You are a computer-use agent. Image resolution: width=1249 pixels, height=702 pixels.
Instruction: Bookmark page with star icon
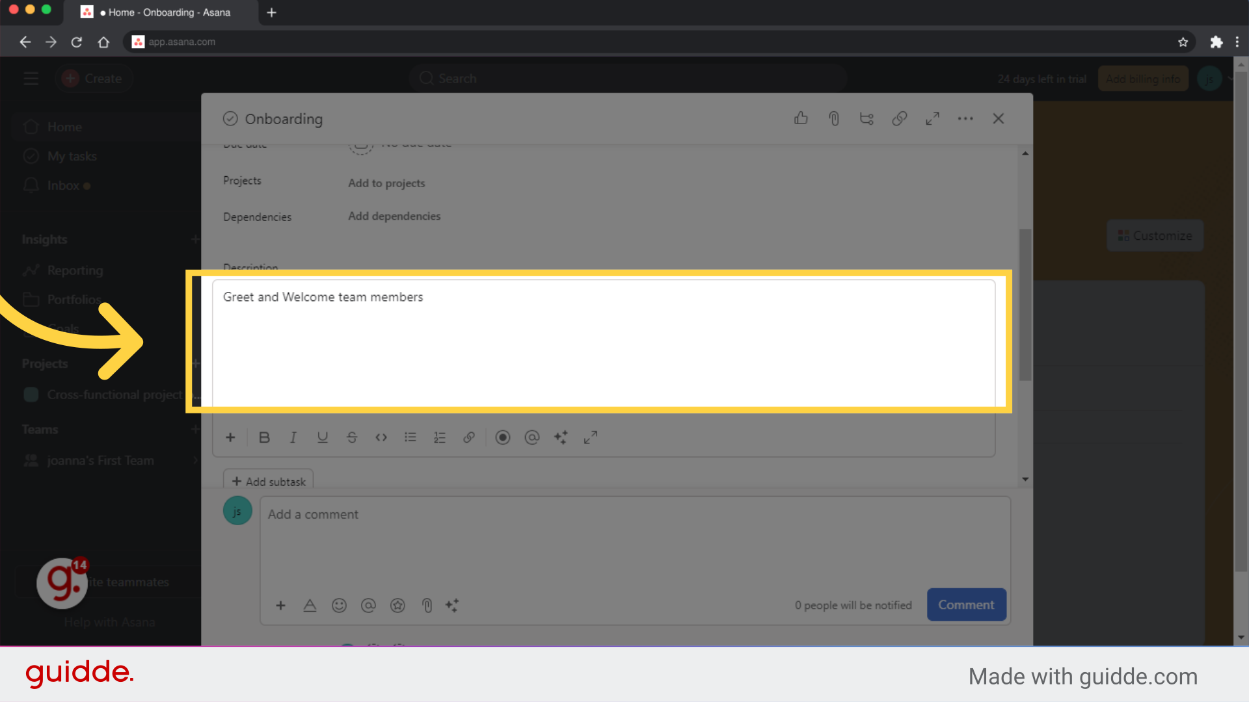[1183, 42]
